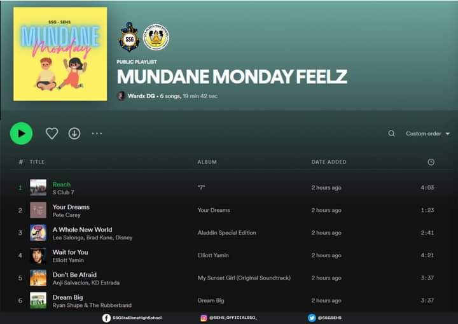This screenshot has width=458, height=324.
Task: Click the MUNDANE MONDAY FEELZ title
Action: point(232,76)
